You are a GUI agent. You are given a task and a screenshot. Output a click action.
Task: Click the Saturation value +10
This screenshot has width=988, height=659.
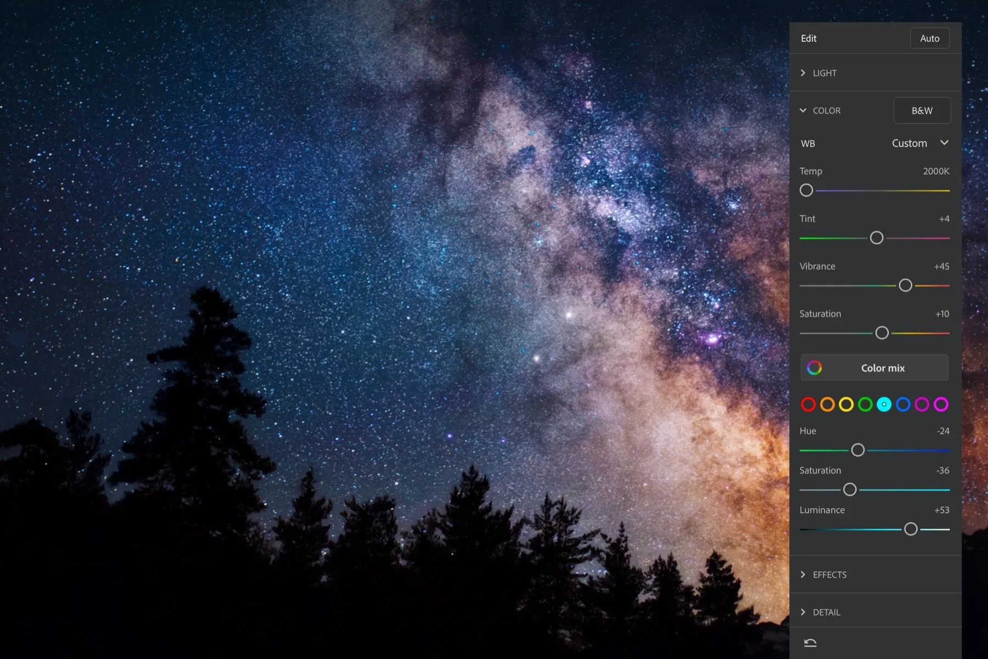coord(942,314)
